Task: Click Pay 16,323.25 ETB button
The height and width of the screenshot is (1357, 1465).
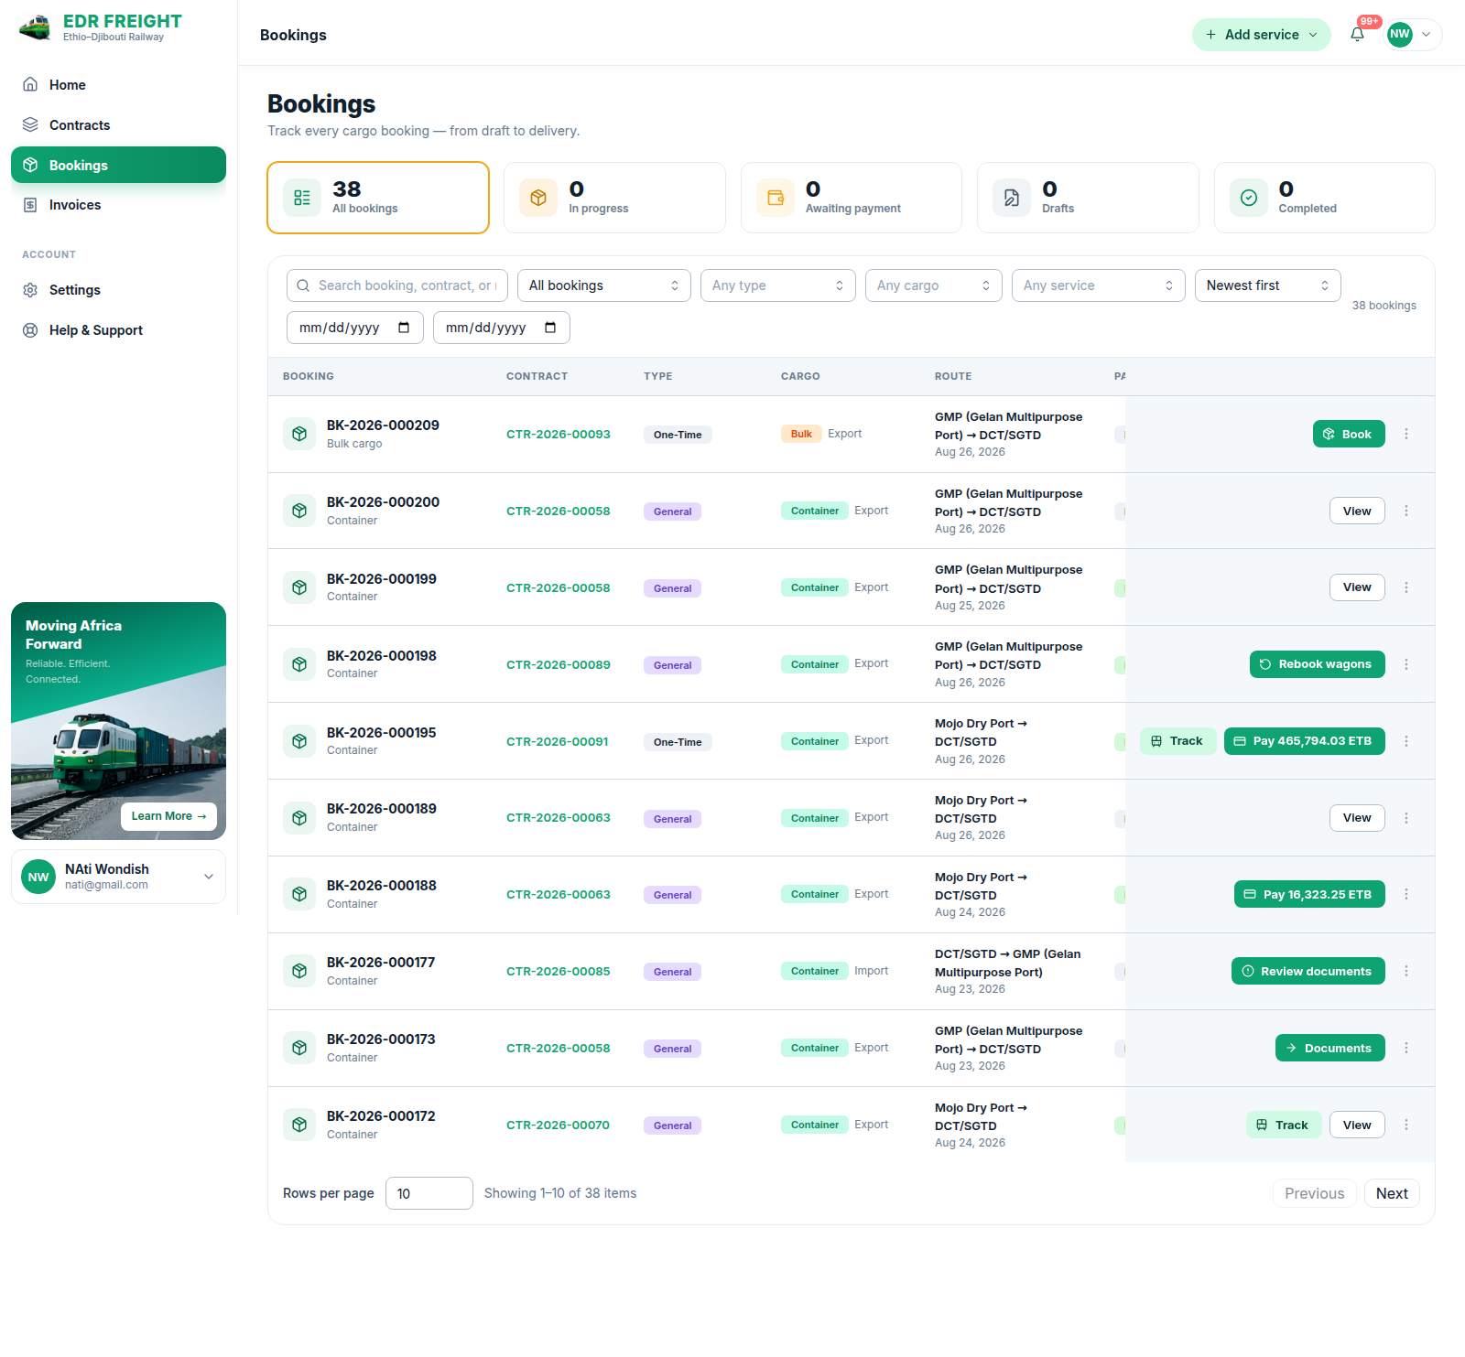Action: 1309,895
